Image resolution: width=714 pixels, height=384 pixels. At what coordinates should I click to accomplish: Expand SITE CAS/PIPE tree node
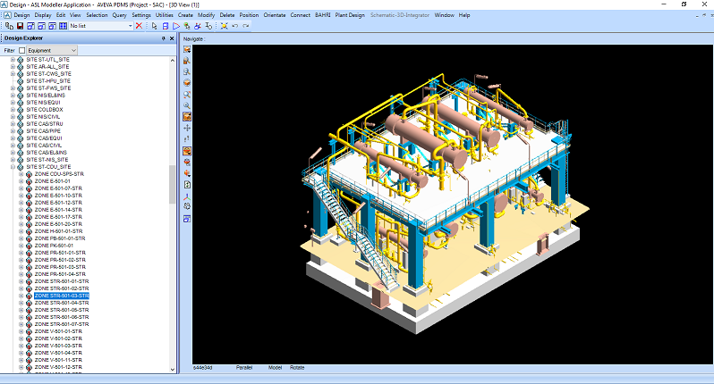13,131
